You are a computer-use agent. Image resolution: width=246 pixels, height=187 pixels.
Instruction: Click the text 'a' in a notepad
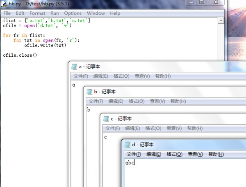(x=74, y=85)
